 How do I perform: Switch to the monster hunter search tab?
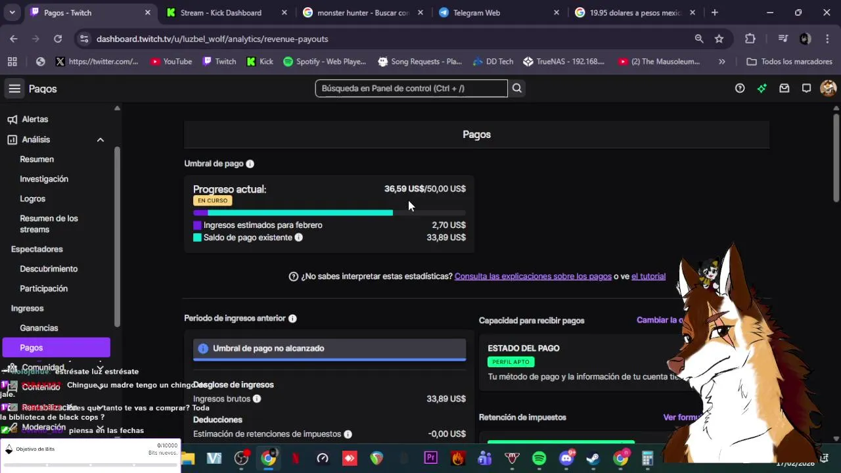(363, 12)
